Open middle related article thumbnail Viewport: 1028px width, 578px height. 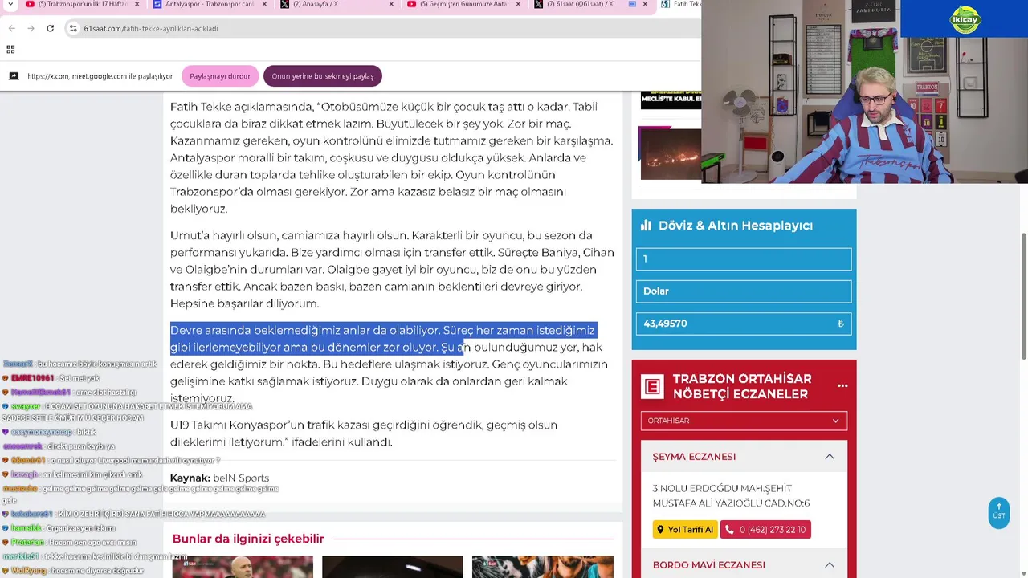point(393,567)
